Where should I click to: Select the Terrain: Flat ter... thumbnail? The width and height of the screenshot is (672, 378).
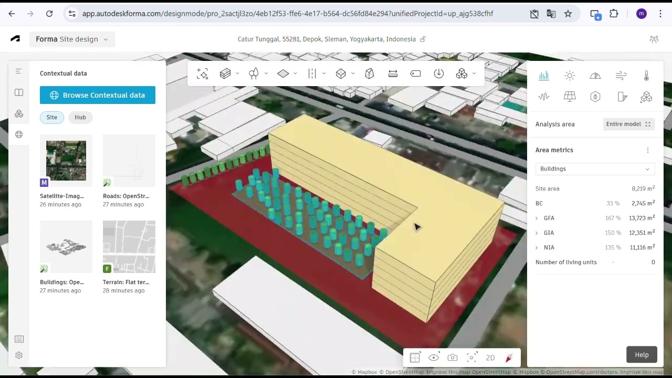pos(129,247)
